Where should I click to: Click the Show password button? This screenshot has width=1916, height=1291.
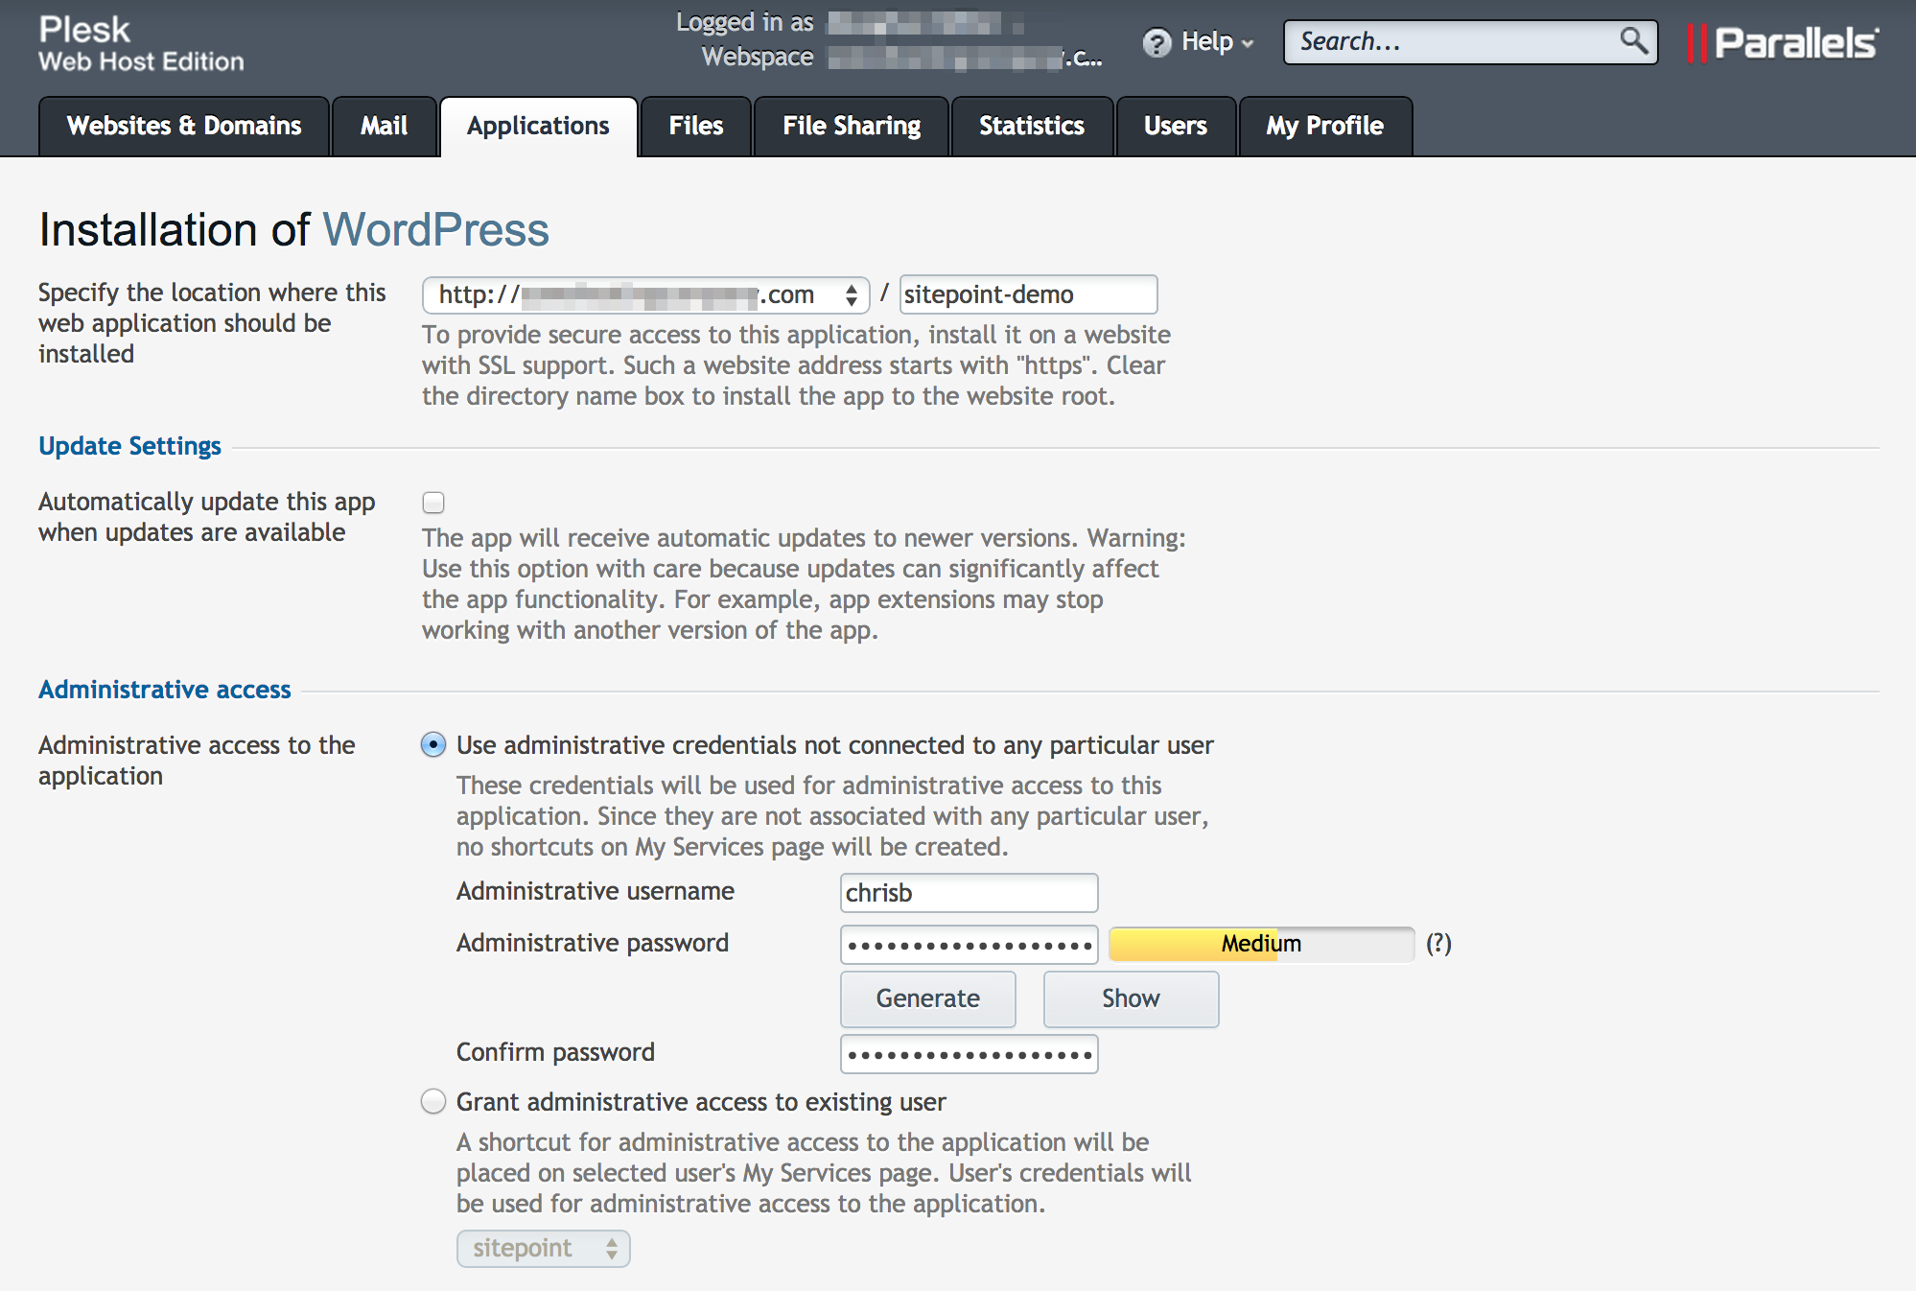pos(1128,996)
